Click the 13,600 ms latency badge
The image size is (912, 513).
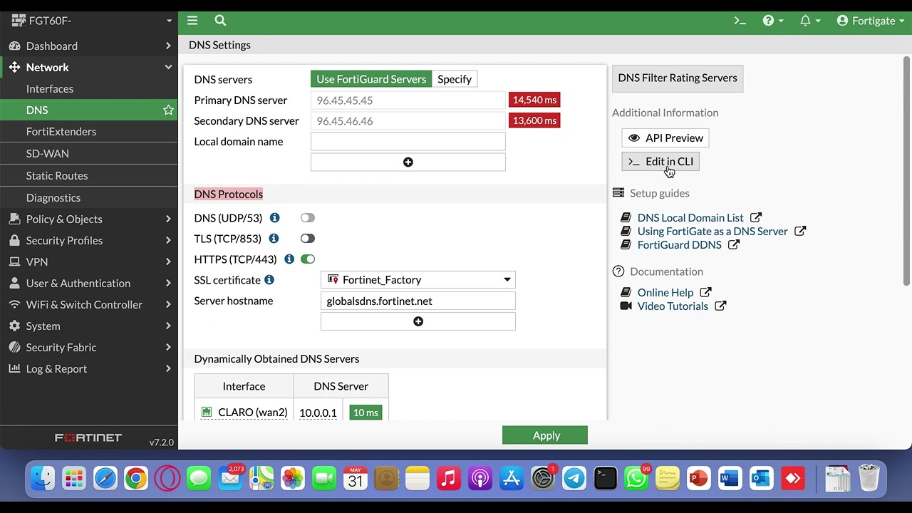(x=534, y=121)
